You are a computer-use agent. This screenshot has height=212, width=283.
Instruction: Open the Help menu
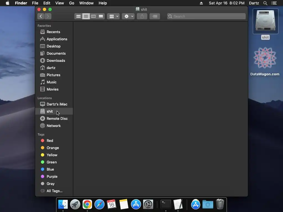103,3
